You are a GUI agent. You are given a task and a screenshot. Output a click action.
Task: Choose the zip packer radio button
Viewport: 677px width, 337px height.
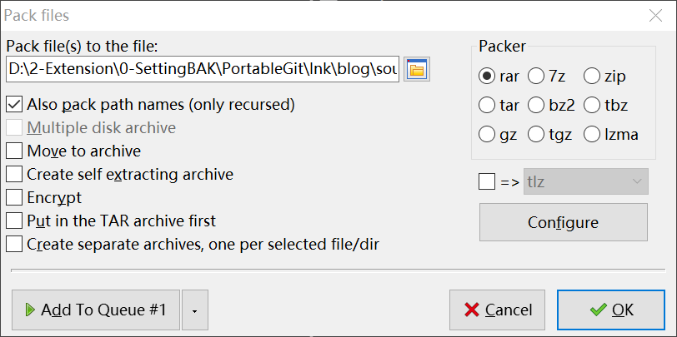pyautogui.click(x=592, y=77)
